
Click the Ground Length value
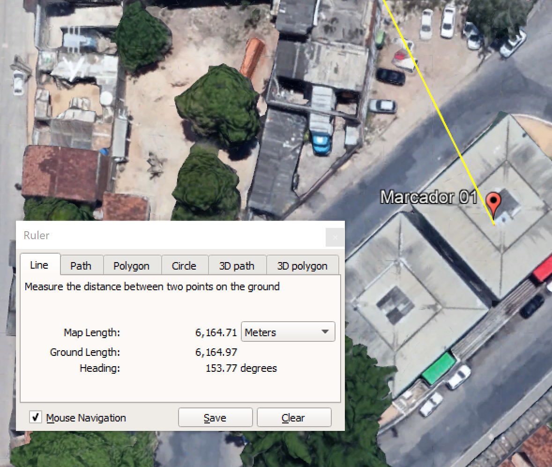[x=216, y=352]
